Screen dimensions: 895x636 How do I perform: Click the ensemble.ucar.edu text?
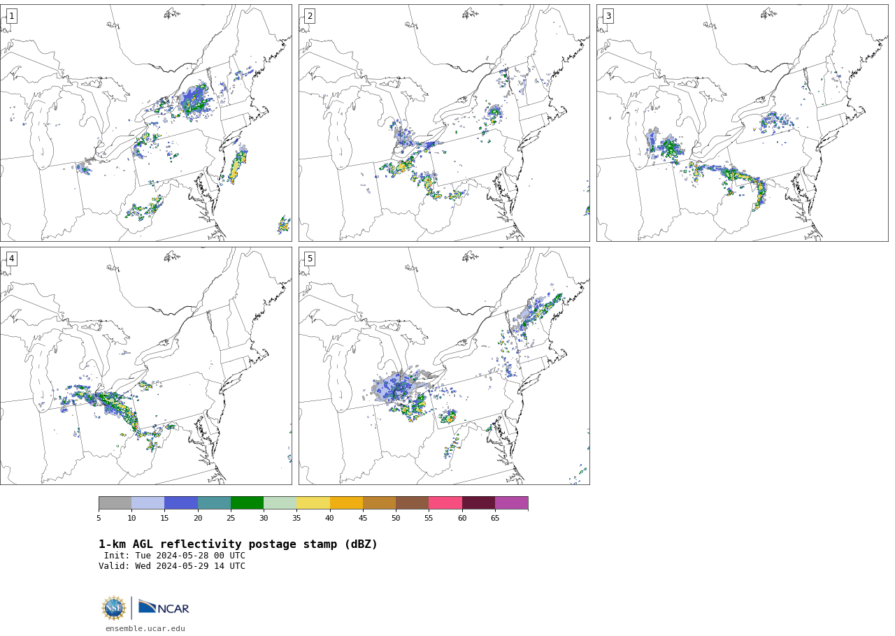pyautogui.click(x=145, y=628)
